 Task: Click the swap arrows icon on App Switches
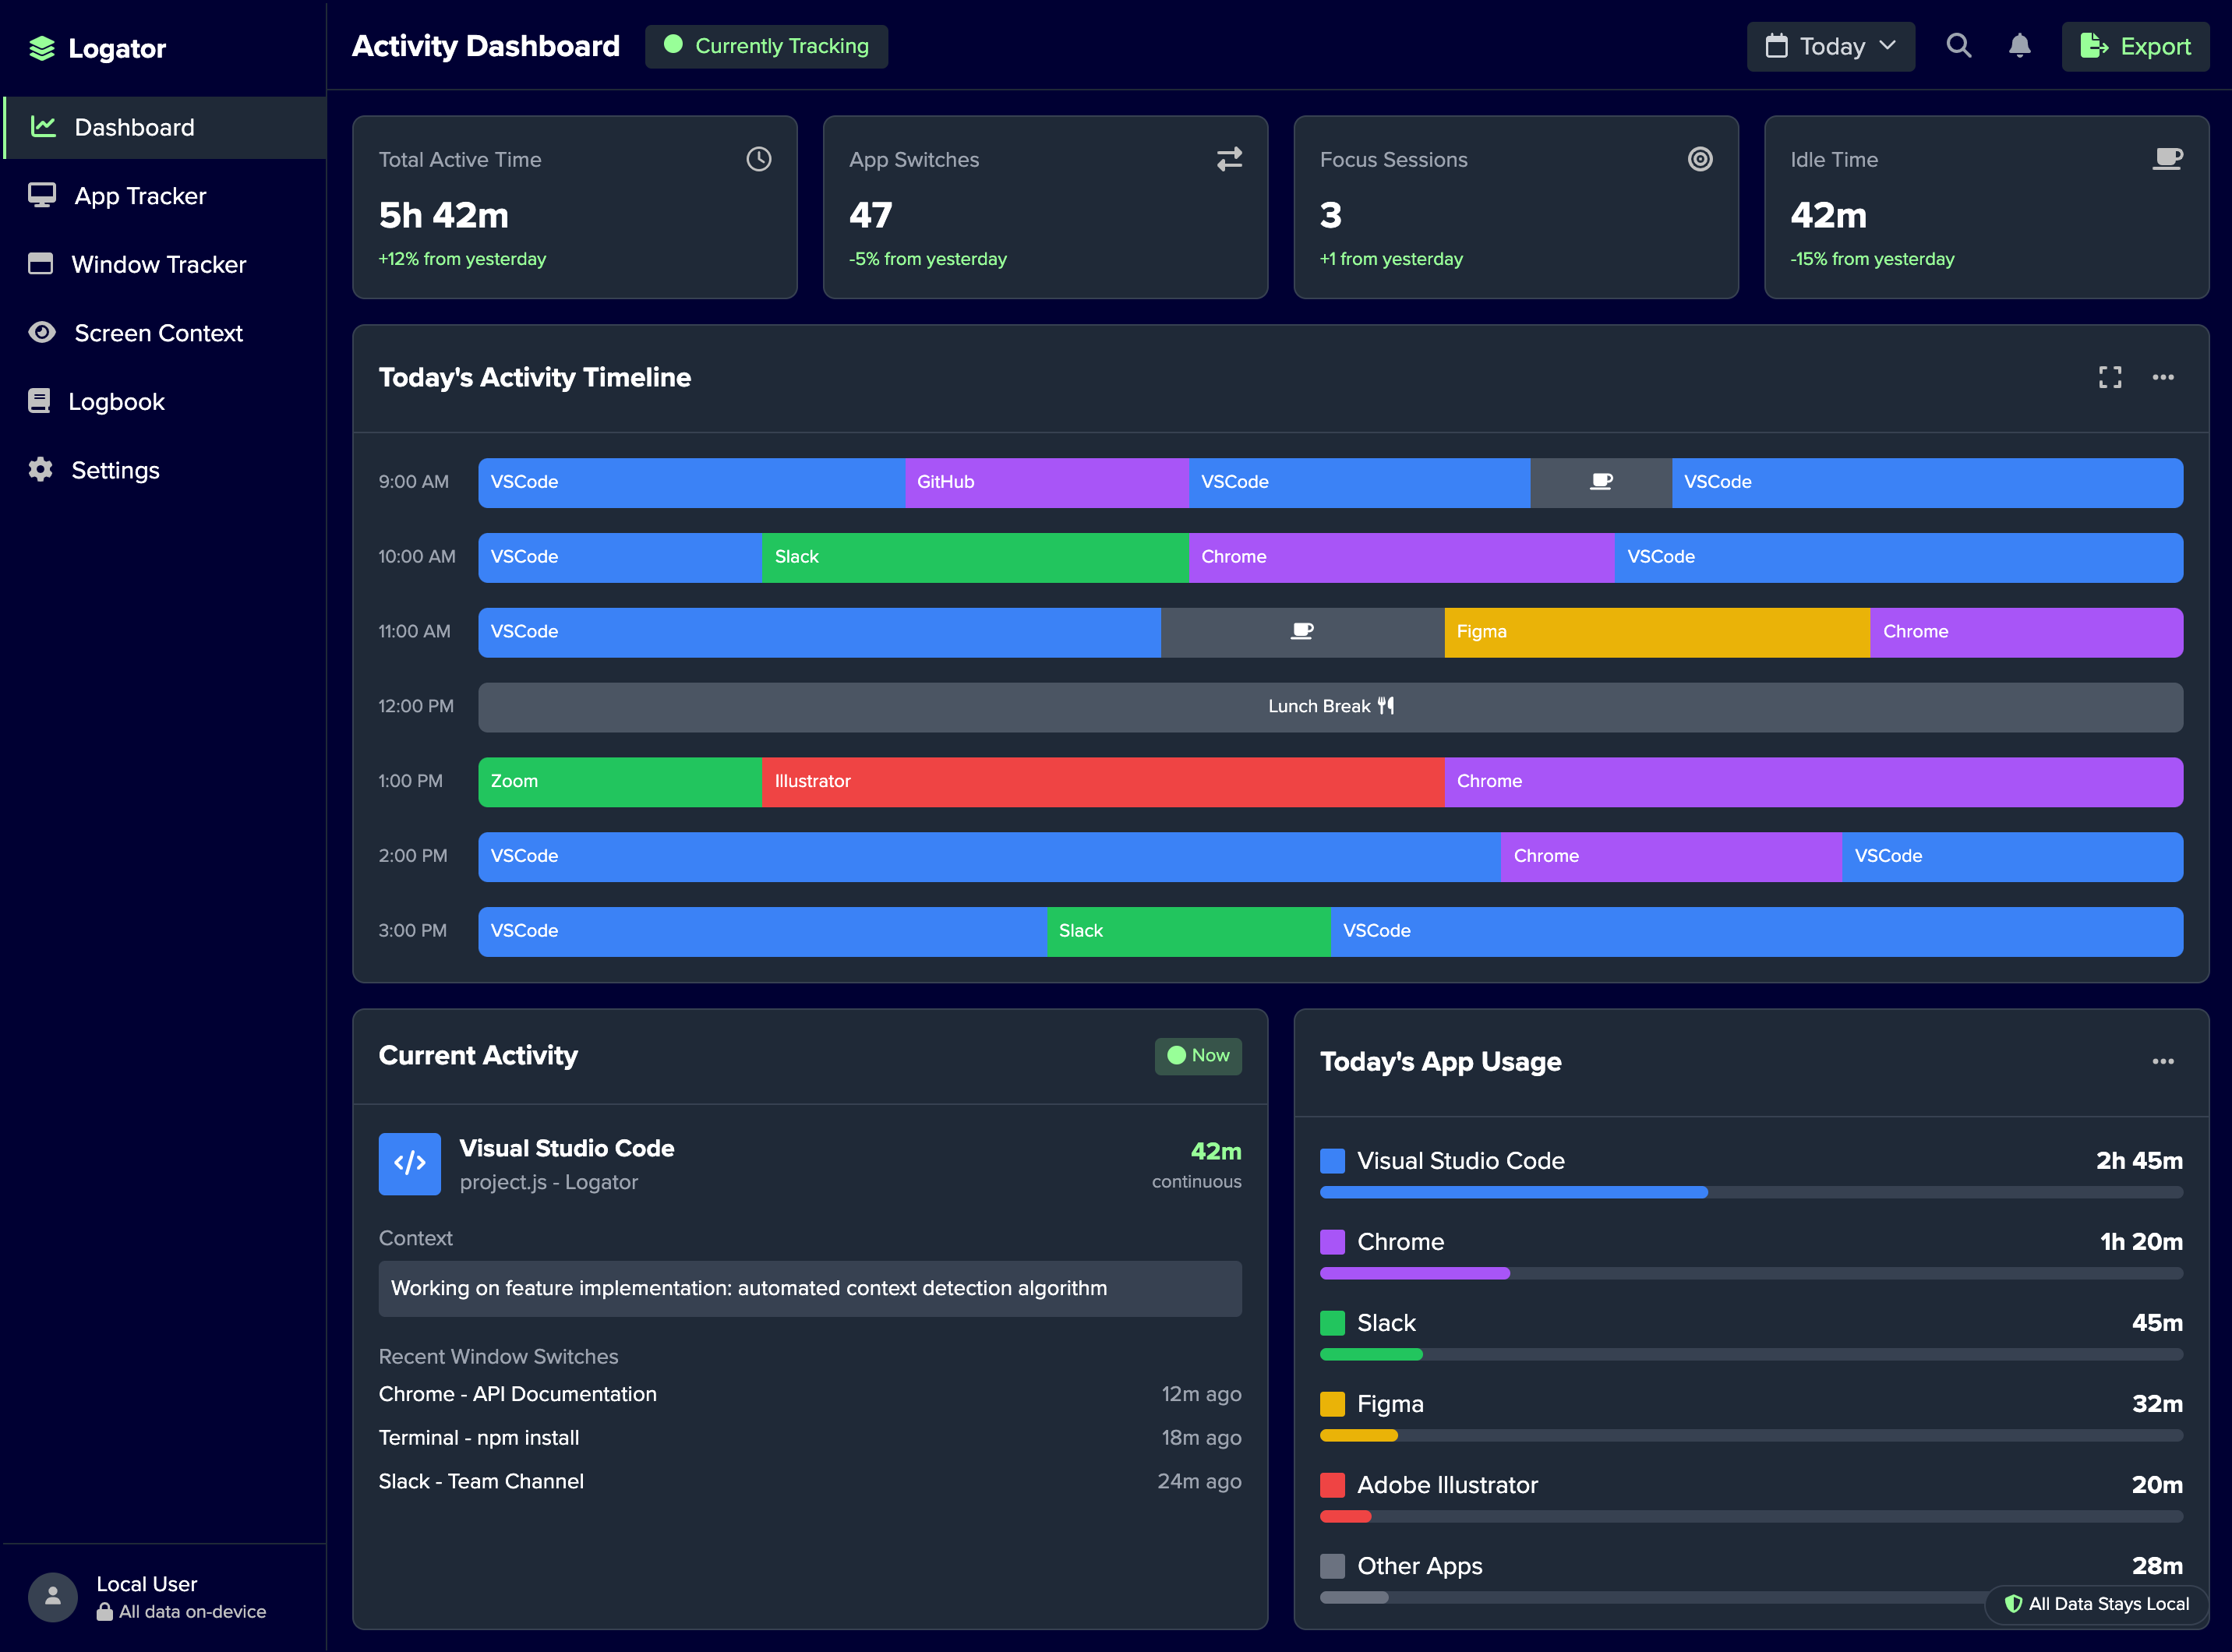(1229, 159)
